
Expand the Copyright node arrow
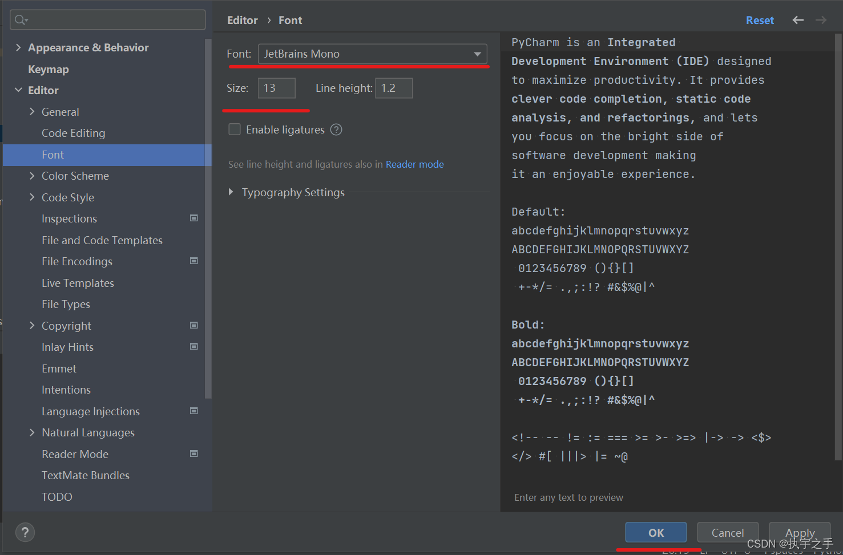pyautogui.click(x=32, y=326)
